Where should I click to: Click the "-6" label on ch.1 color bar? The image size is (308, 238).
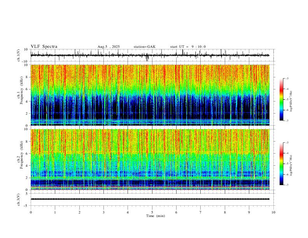[x=287, y=110]
